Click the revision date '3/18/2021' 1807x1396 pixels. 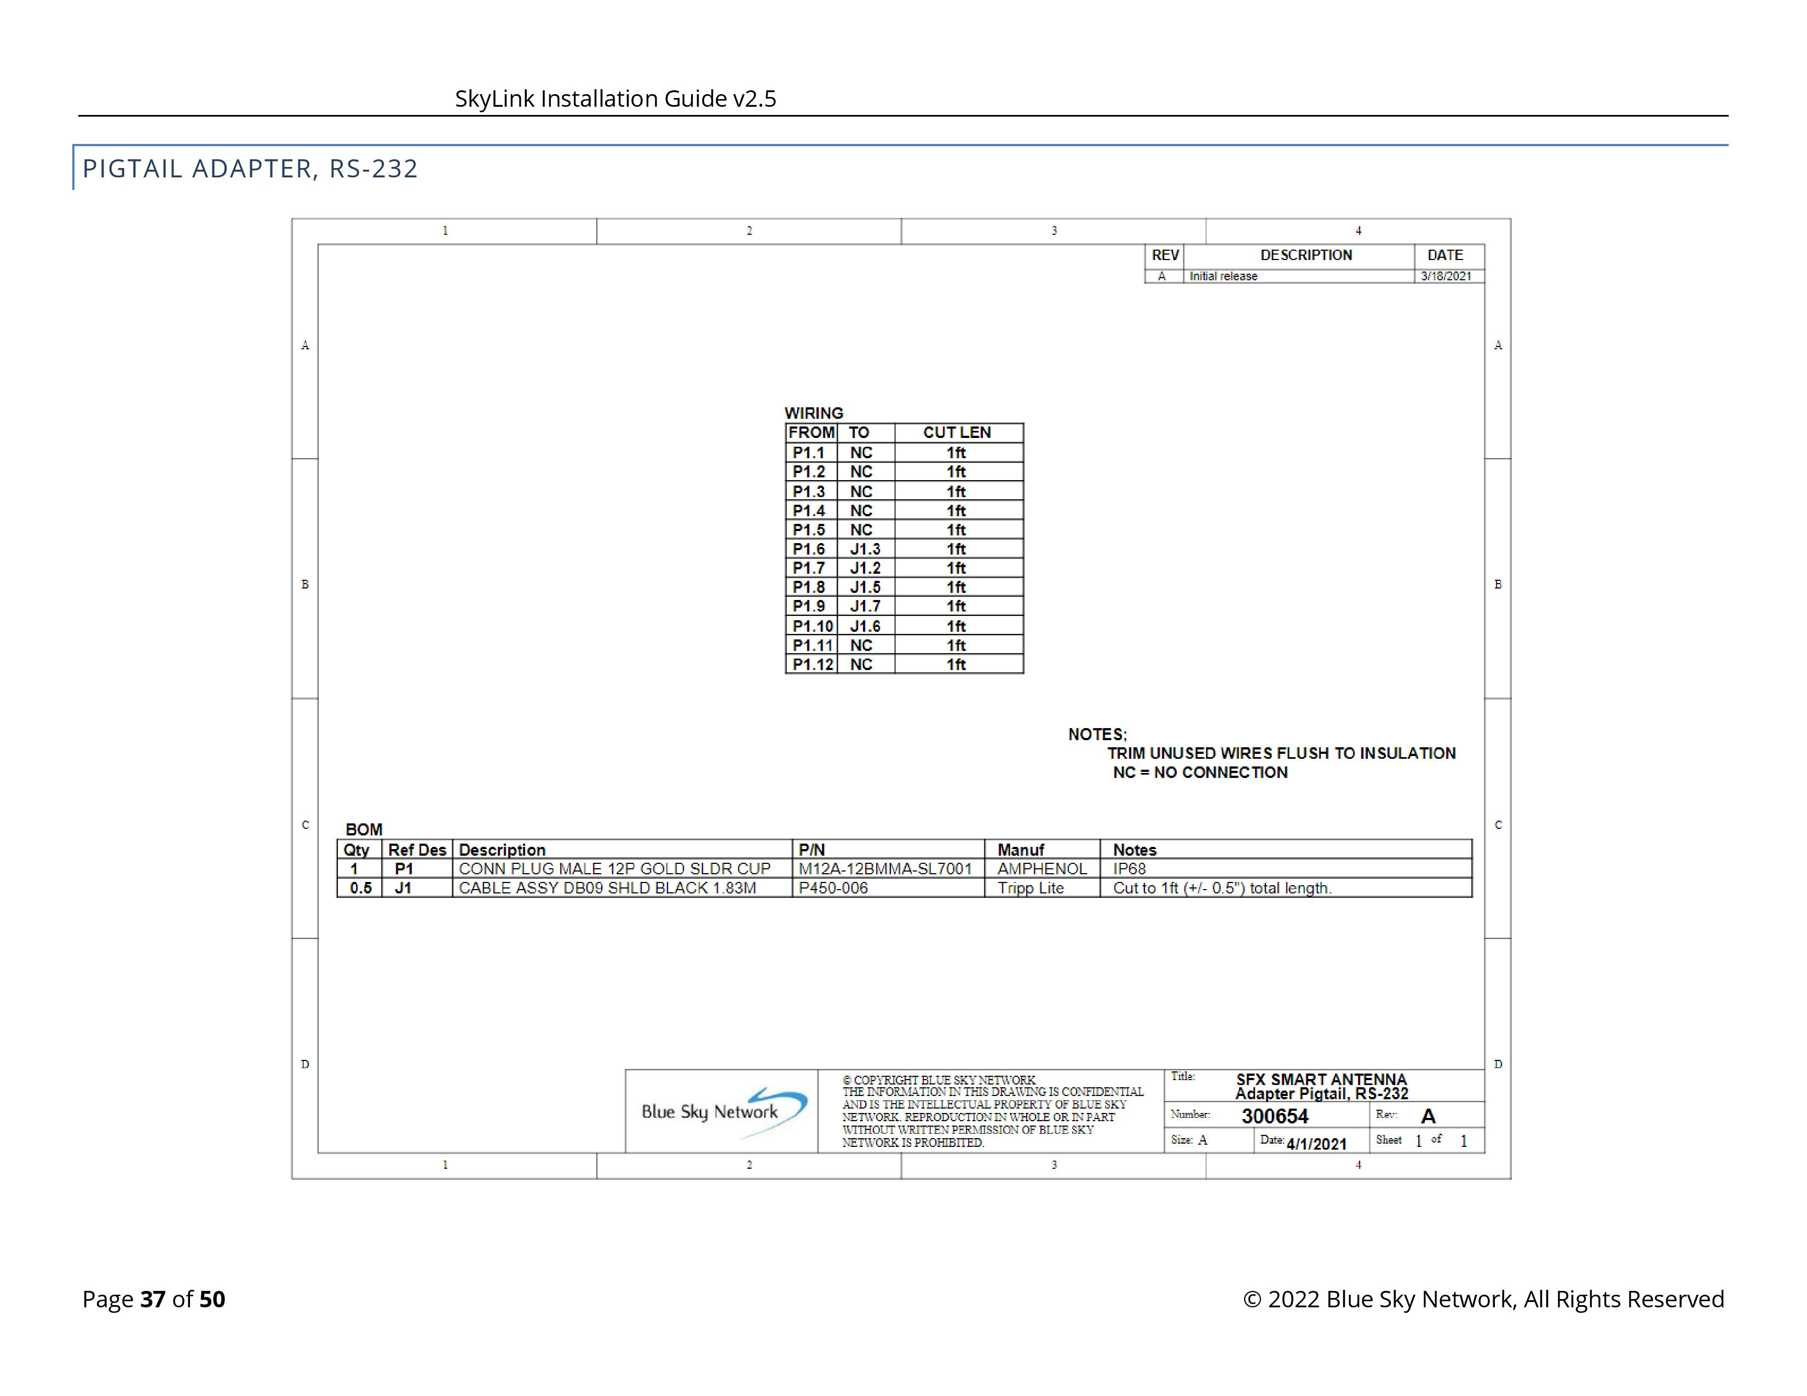(1446, 276)
